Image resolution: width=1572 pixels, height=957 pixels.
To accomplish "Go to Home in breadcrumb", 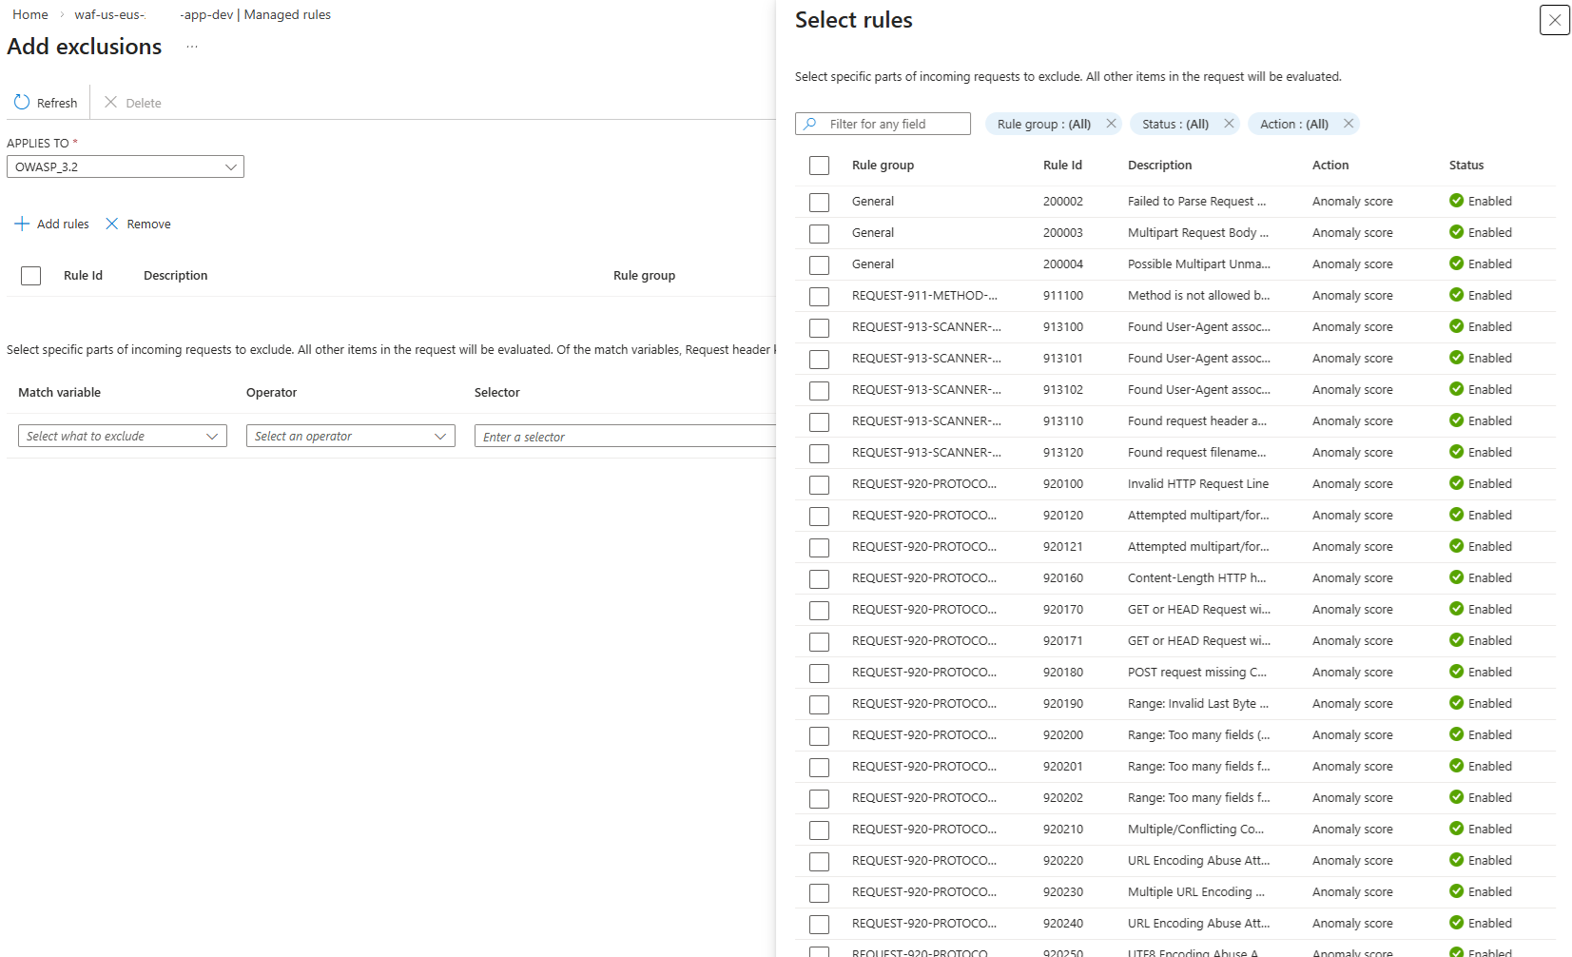I will (x=30, y=15).
